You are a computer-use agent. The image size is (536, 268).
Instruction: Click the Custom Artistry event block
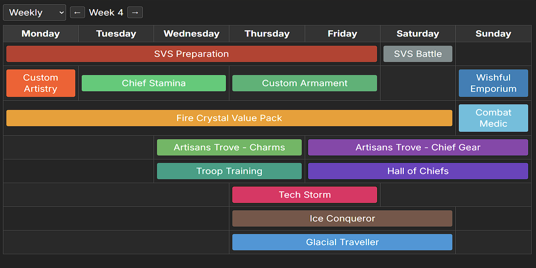coord(41,83)
